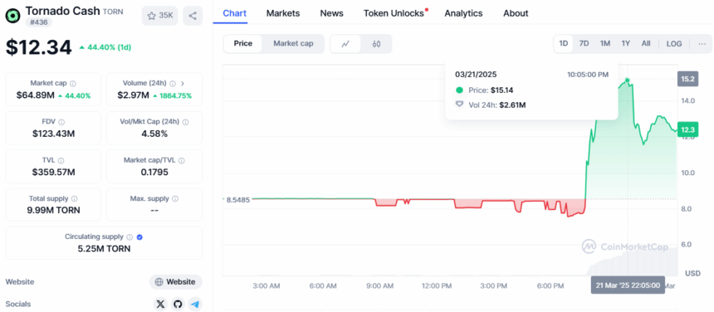The height and width of the screenshot is (312, 714).
Task: Open the more options ellipsis menu
Action: click(x=702, y=44)
